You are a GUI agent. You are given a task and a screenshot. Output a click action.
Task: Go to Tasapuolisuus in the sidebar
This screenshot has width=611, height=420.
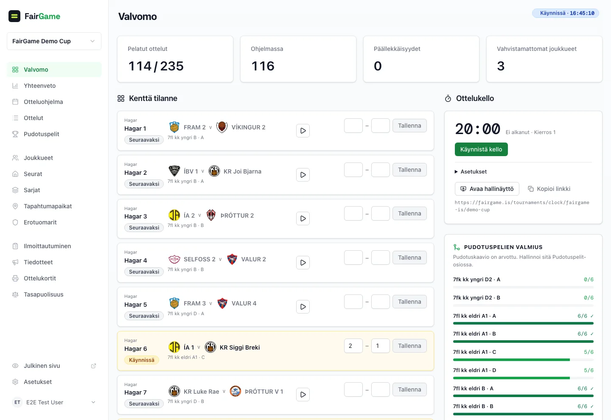coord(54,294)
